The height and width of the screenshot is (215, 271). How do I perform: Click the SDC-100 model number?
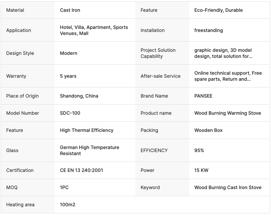tap(70, 113)
